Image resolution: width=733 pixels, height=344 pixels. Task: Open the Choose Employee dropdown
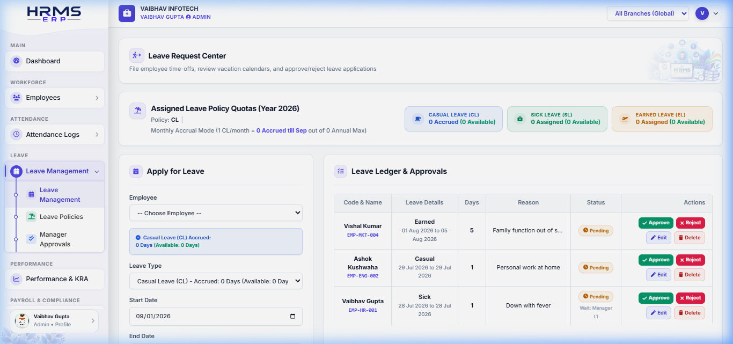click(216, 213)
